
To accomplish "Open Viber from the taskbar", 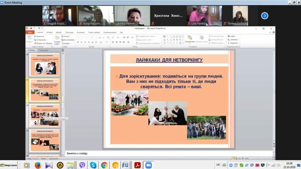I will point(82,165).
